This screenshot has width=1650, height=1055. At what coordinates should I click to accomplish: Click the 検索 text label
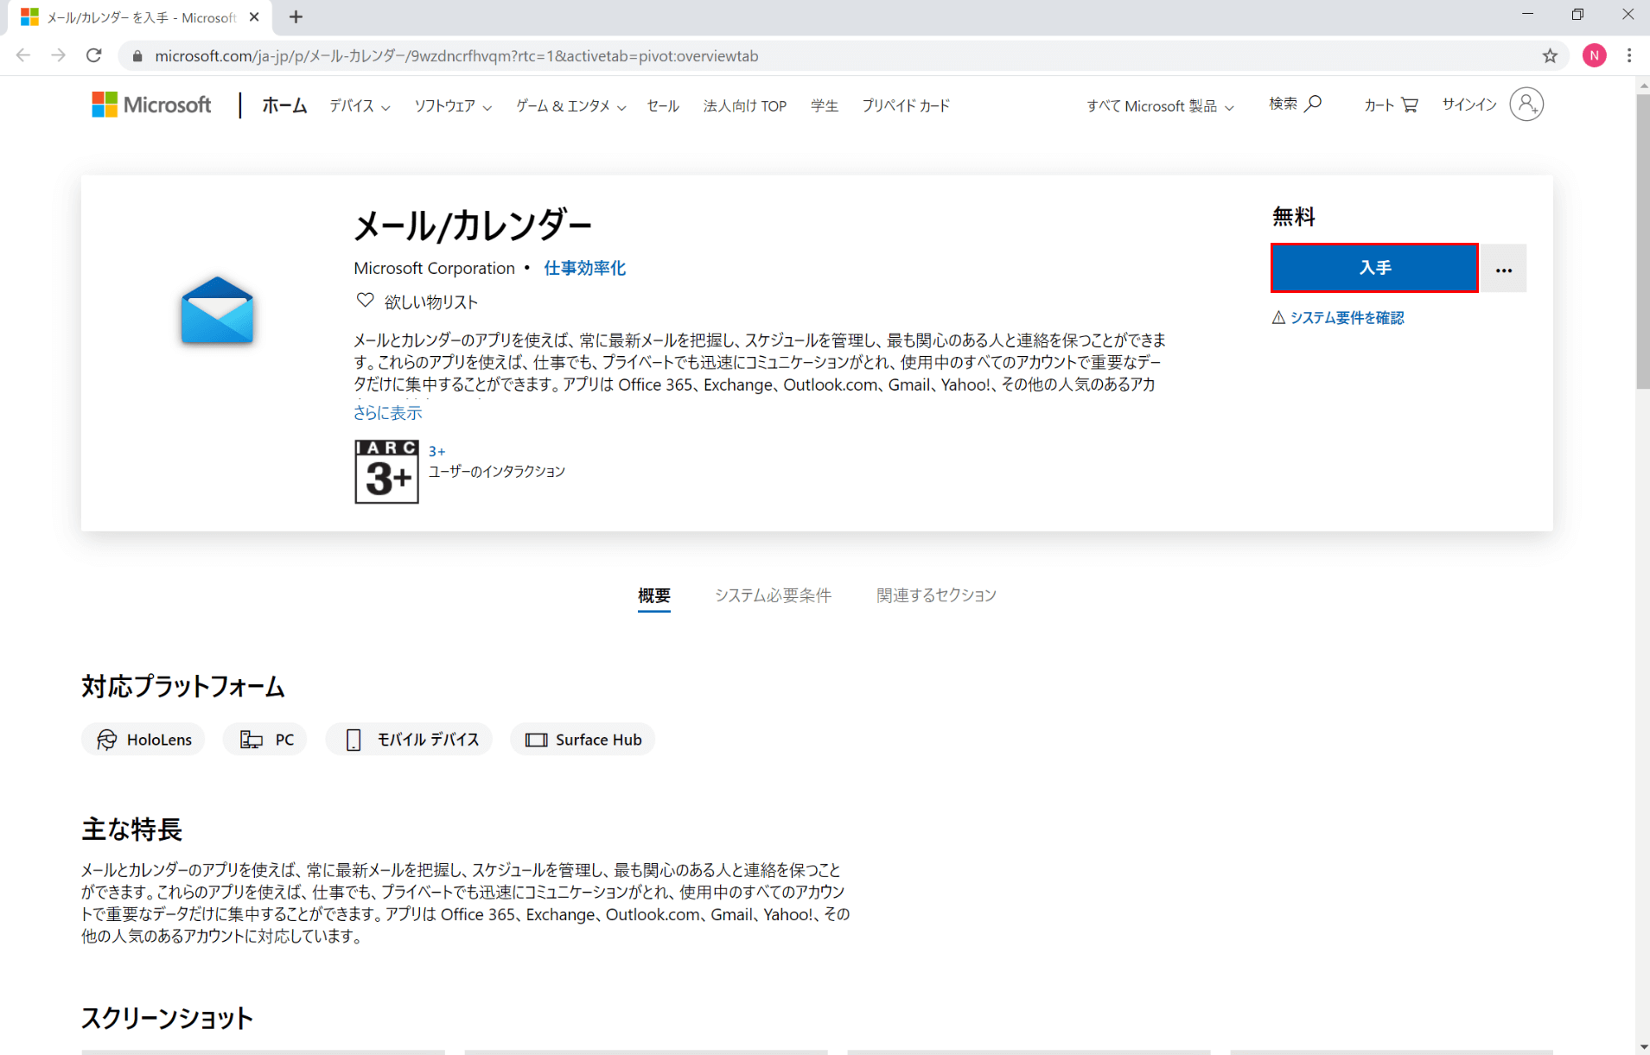pos(1283,104)
